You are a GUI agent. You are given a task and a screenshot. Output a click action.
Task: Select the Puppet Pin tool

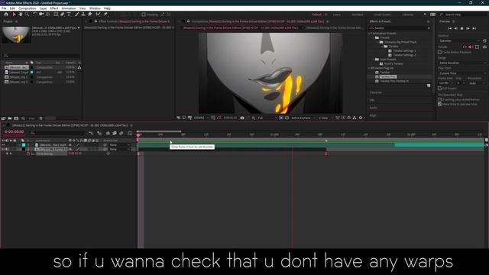pos(105,15)
